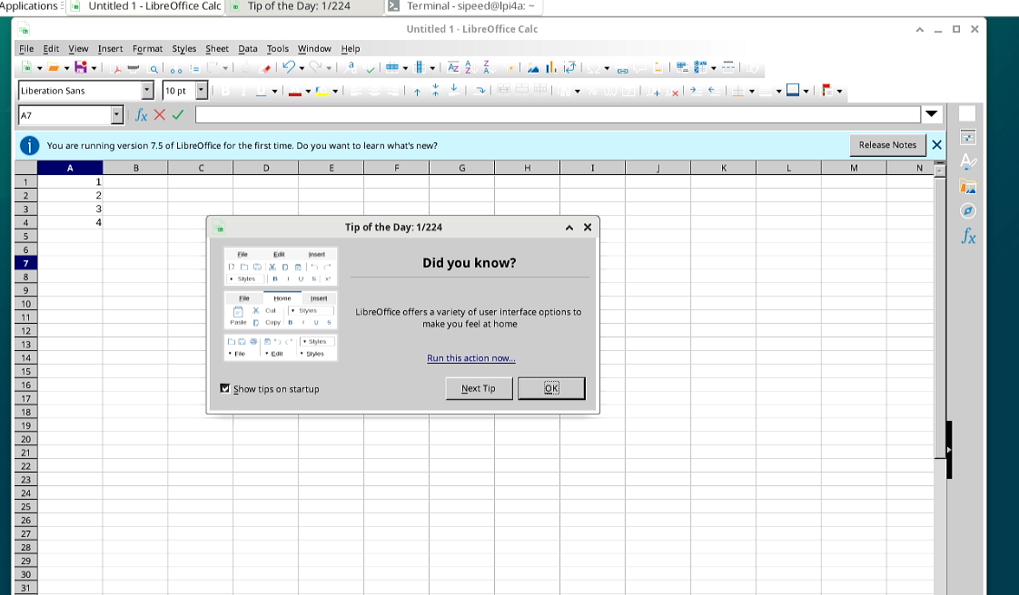Click Sort Ascending icon
This screenshot has height=595, width=1019.
pos(470,67)
